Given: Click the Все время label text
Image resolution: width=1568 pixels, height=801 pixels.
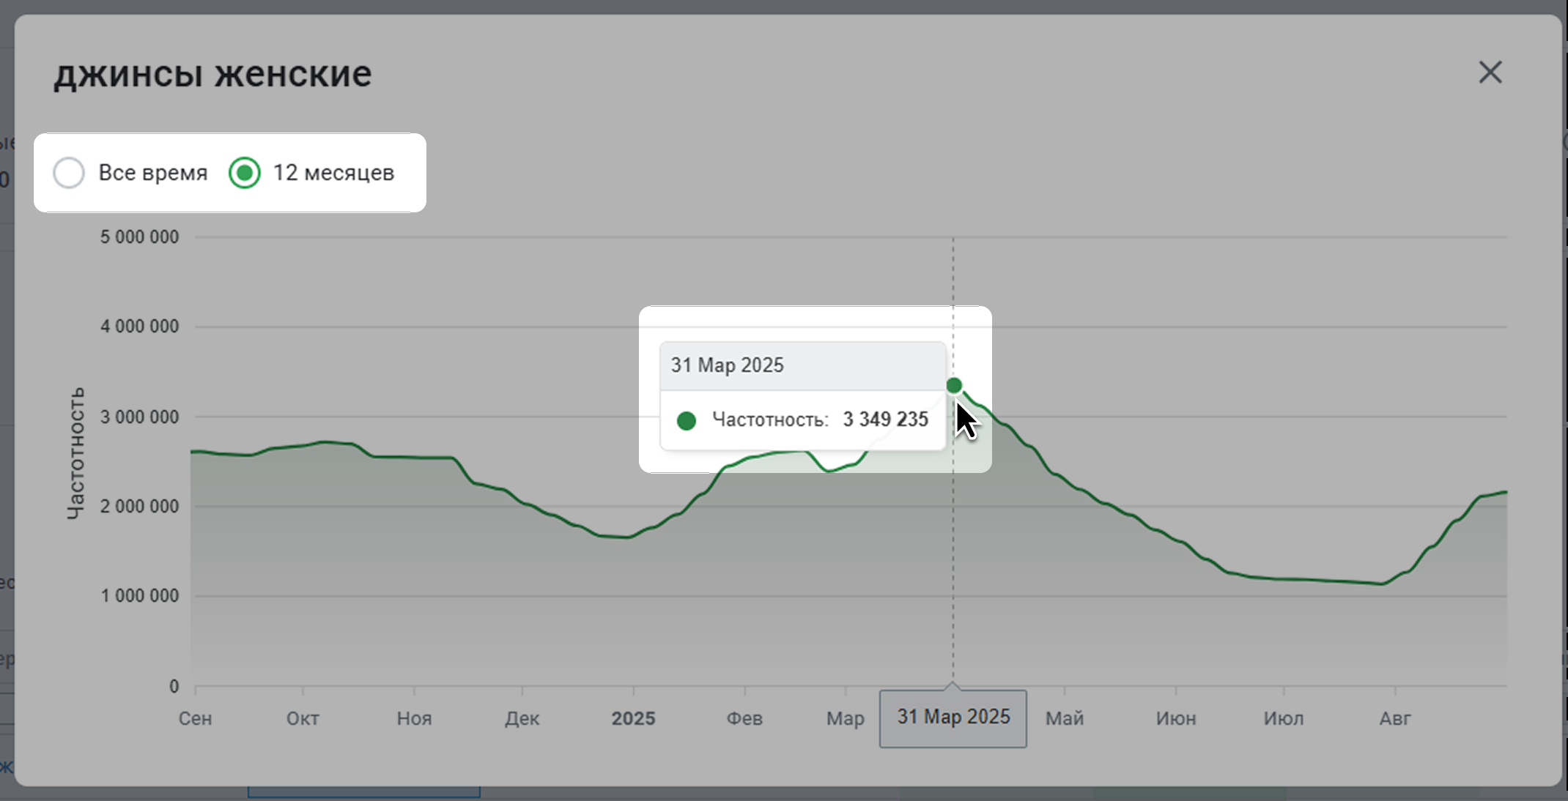Looking at the screenshot, I should [152, 173].
